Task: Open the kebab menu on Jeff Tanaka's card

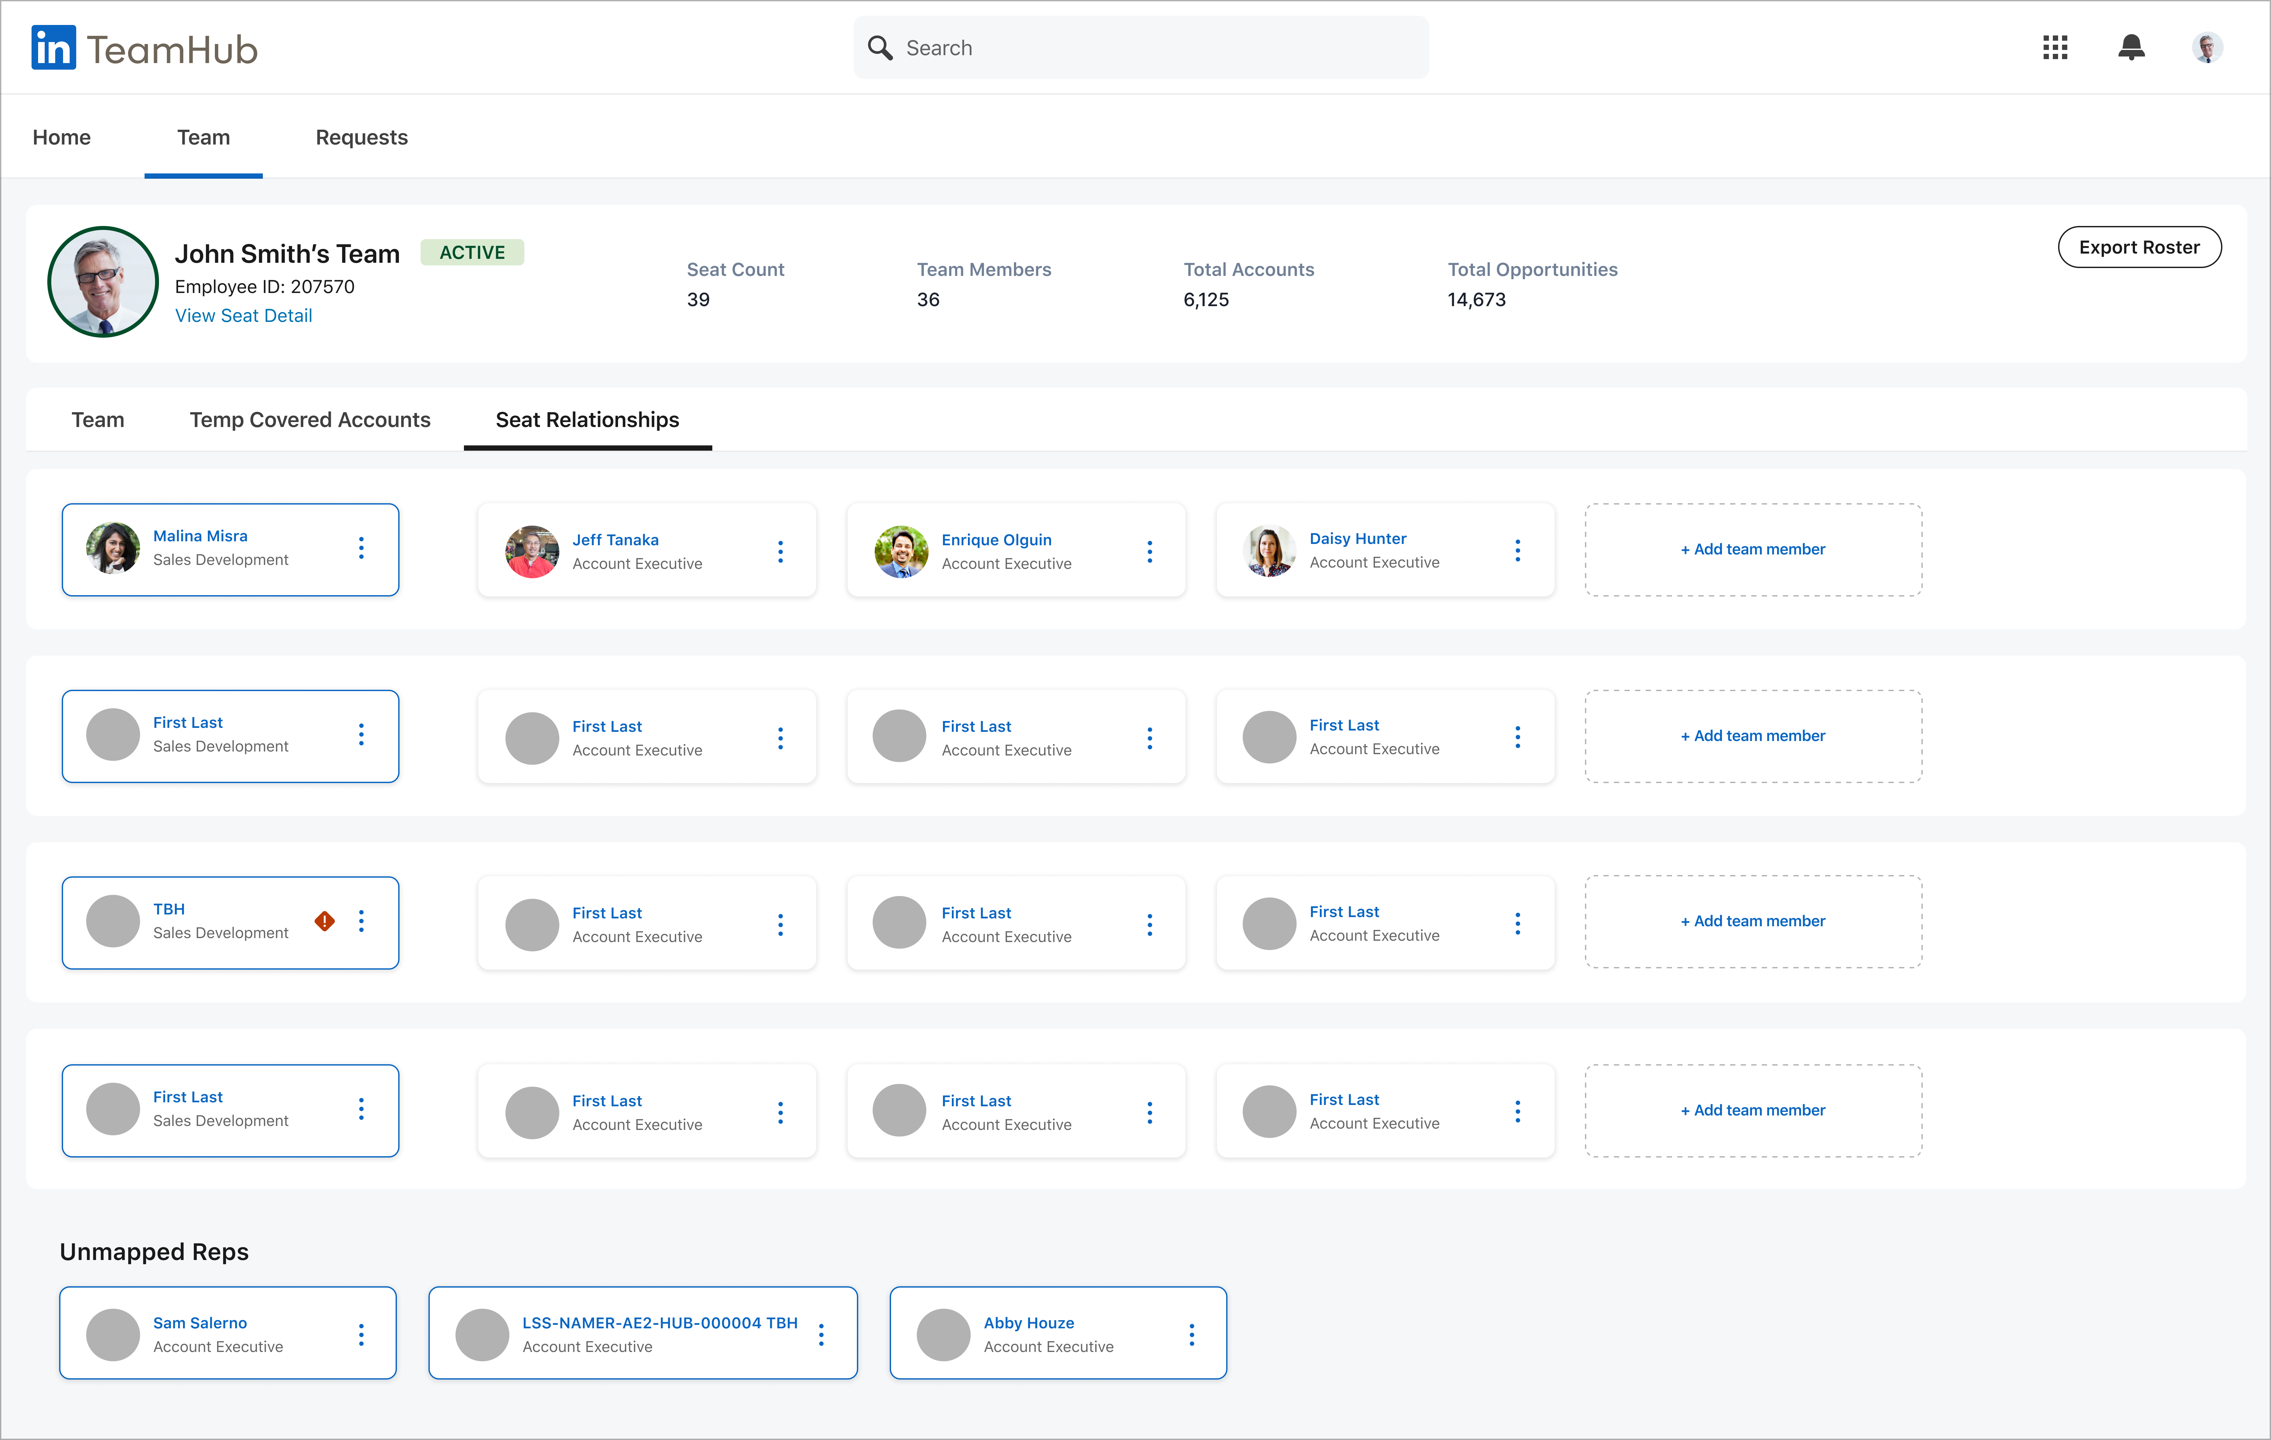Action: point(781,552)
